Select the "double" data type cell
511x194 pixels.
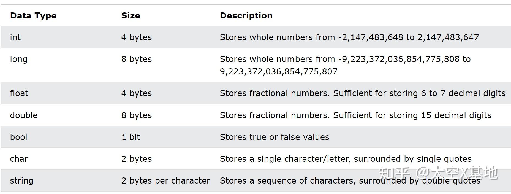[24, 115]
